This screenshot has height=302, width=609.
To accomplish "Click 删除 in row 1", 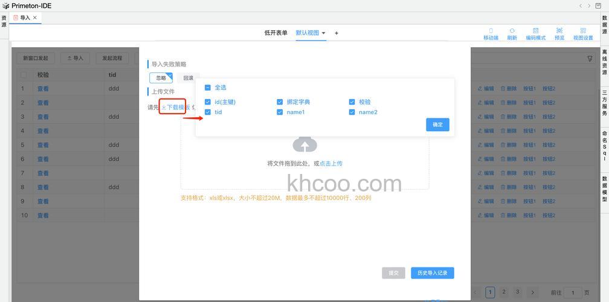I will (x=509, y=89).
